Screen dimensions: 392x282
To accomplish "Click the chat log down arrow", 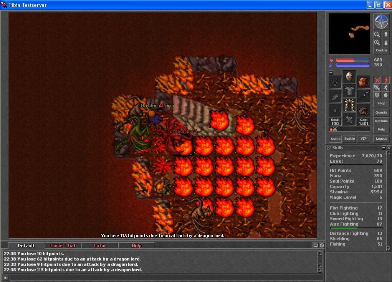I will point(320,270).
